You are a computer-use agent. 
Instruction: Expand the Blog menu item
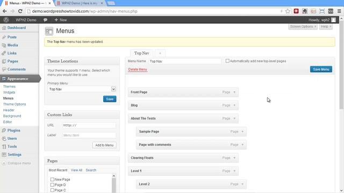(234, 105)
